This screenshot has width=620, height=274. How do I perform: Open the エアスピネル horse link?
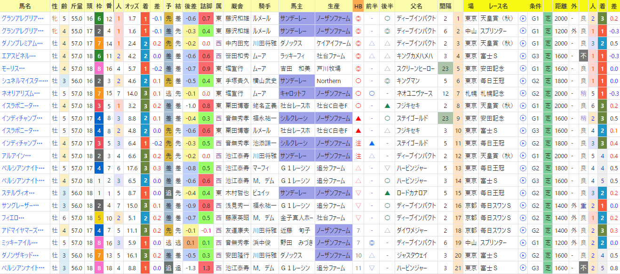coord(19,56)
